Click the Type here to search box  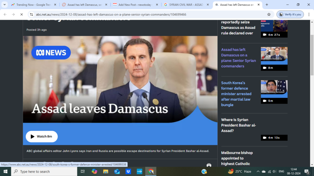44,171
